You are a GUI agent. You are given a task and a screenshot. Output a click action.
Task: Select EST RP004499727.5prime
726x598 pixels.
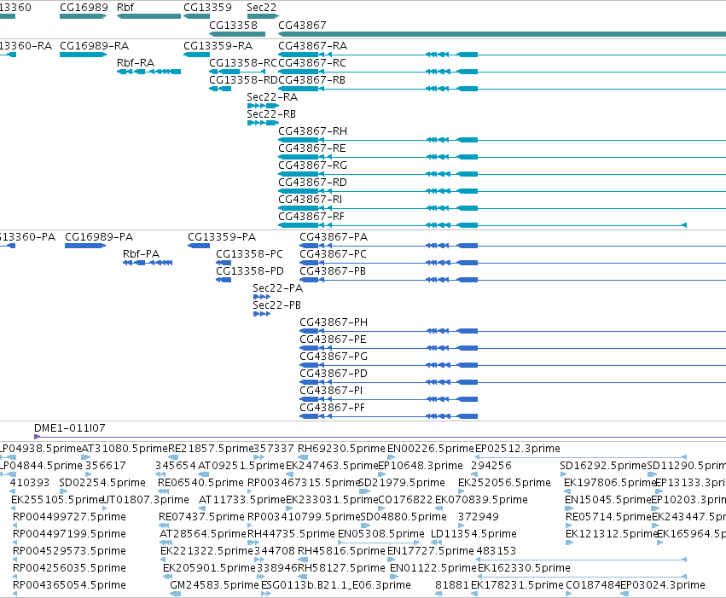click(69, 517)
